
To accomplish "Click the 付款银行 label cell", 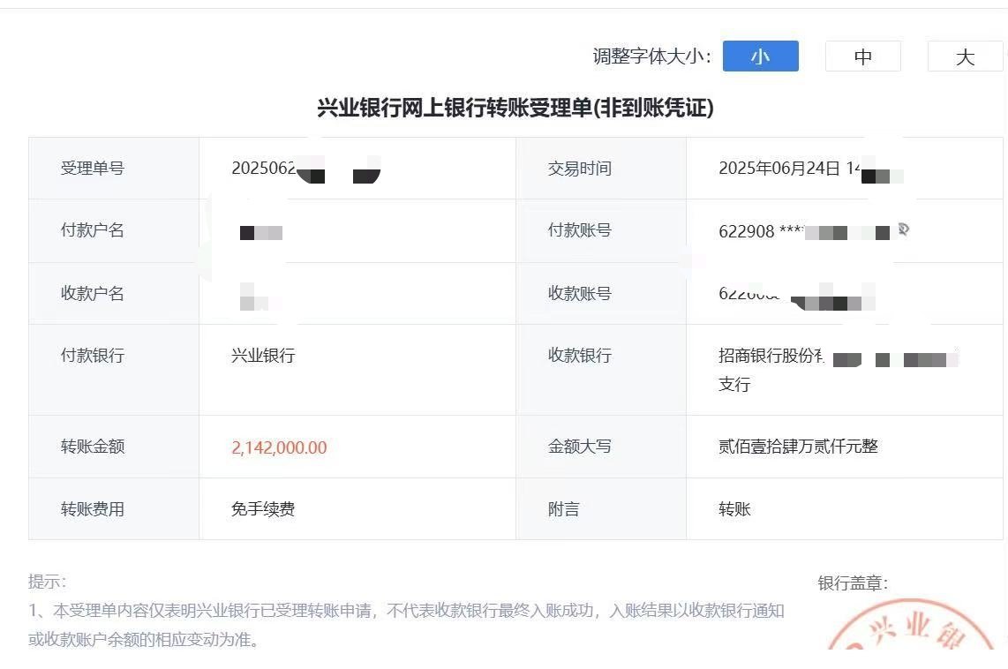I will [x=114, y=370].
